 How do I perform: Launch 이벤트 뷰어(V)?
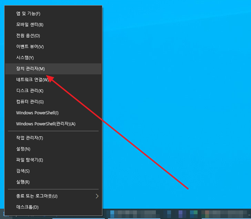point(53,47)
